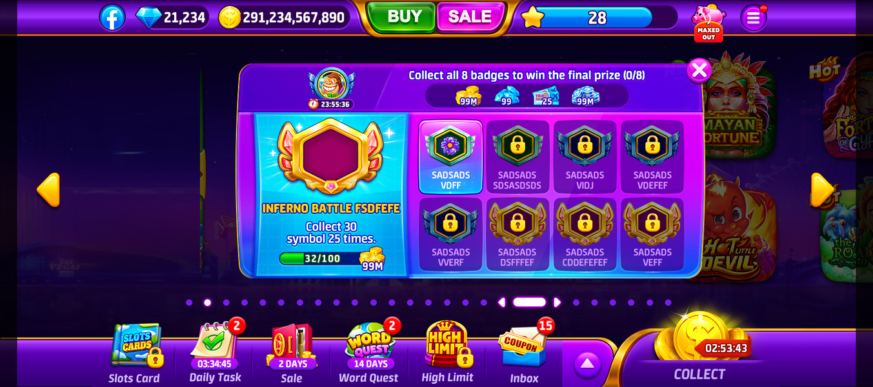Open the hamburger menu button

(x=753, y=18)
